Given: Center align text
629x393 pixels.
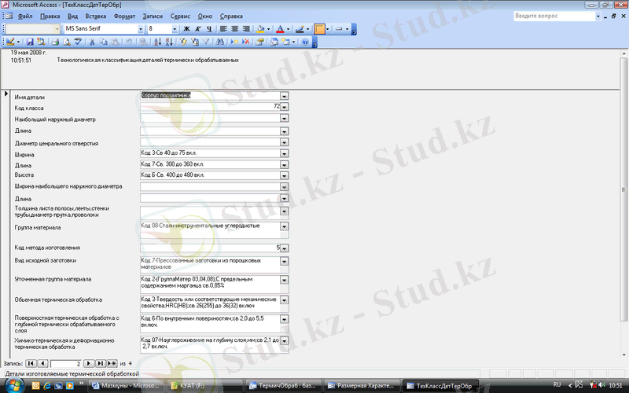Looking at the screenshot, I should 234,29.
